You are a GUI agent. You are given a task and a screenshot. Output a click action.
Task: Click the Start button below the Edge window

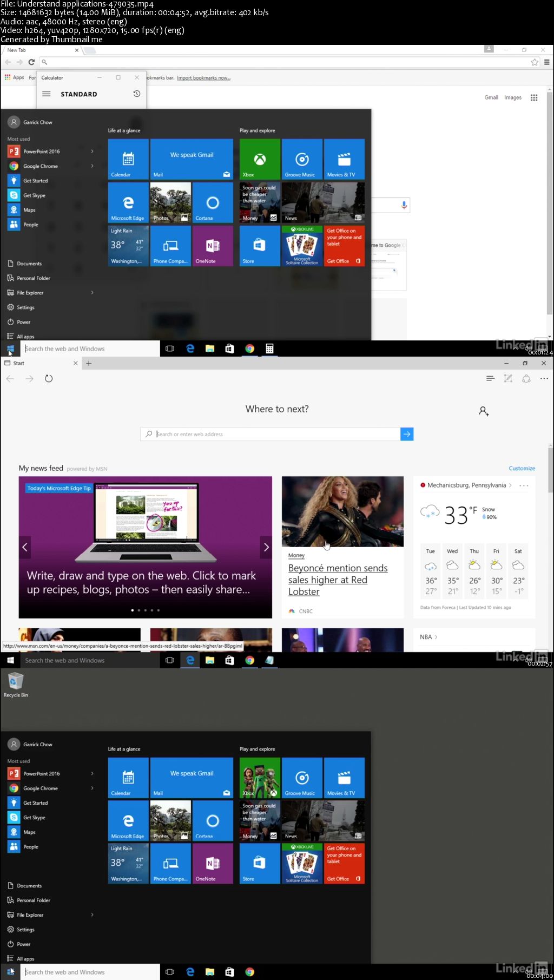tap(10, 660)
